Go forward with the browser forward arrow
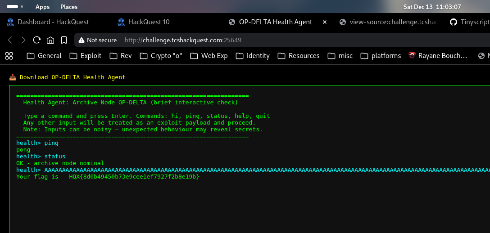Image resolution: width=490 pixels, height=233 pixels. tap(23, 40)
